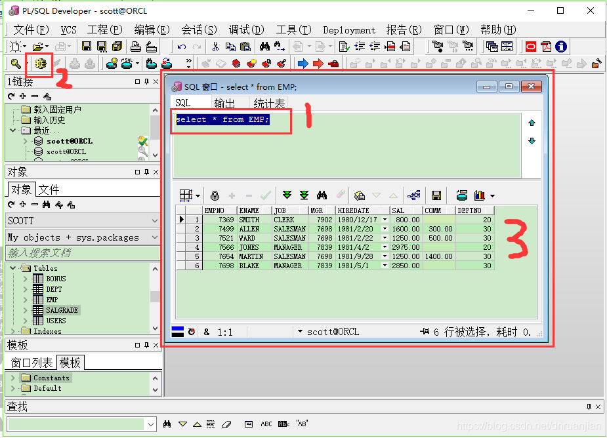Click the chart icon in grid toolbar

pyautogui.click(x=479, y=195)
